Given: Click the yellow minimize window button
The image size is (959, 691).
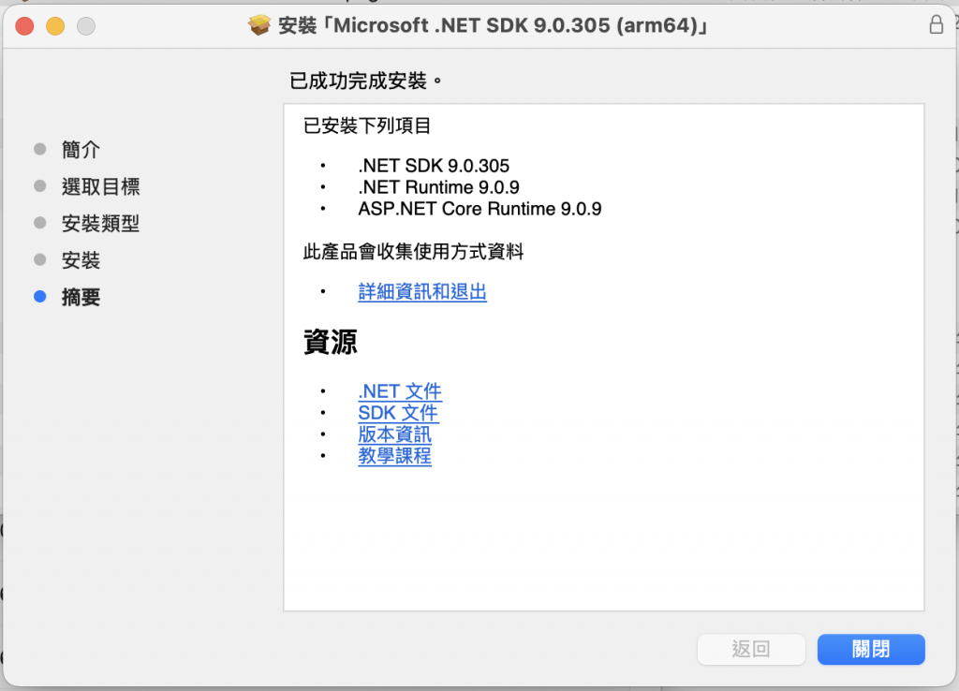Looking at the screenshot, I should coord(55,26).
